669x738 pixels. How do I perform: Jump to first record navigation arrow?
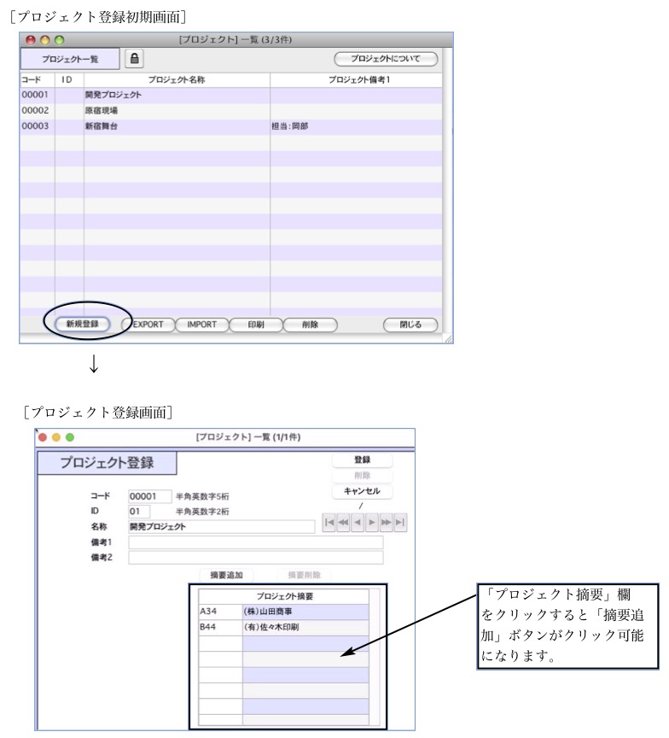pos(329,524)
